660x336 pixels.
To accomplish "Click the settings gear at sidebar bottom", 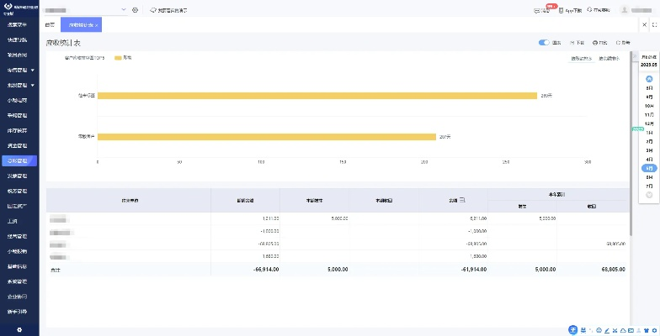I will point(19,329).
